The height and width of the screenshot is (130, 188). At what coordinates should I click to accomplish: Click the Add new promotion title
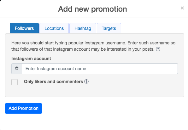92,9
